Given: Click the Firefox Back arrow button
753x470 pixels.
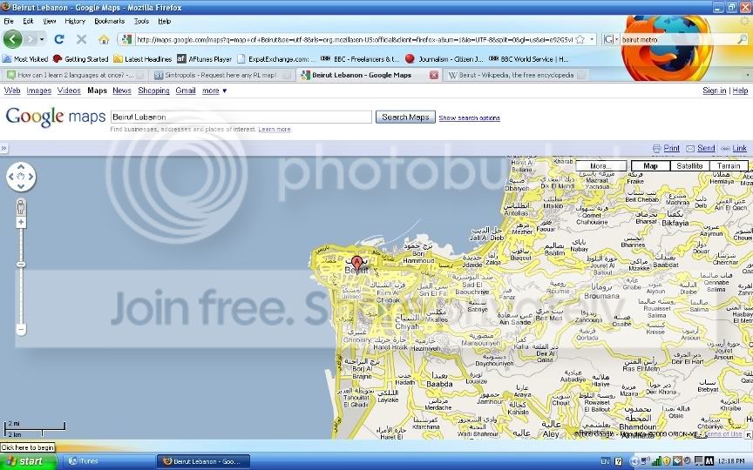Looking at the screenshot, I should [12, 39].
